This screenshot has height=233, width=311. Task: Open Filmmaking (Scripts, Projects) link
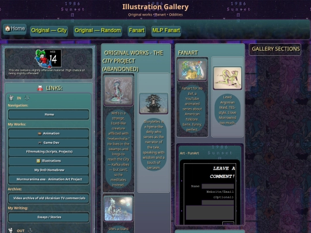(49, 152)
